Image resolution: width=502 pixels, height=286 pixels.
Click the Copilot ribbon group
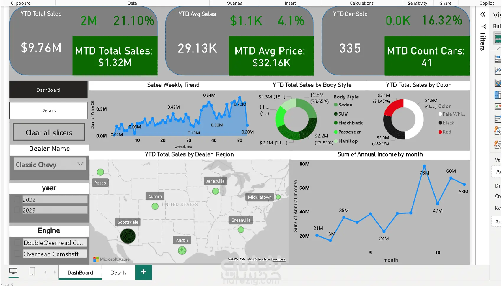click(x=486, y=3)
